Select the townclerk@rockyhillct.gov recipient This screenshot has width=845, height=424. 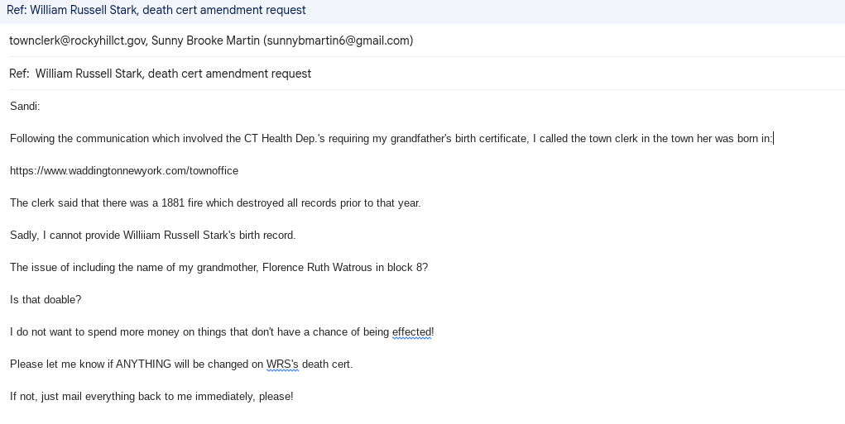pyautogui.click(x=78, y=40)
